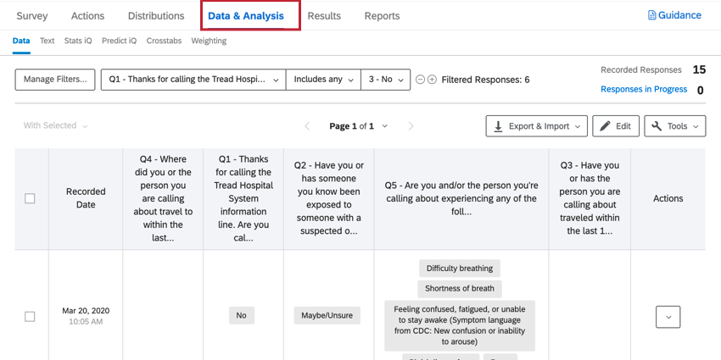Remove filter condition with minus icon
This screenshot has width=721, height=360.
420,80
